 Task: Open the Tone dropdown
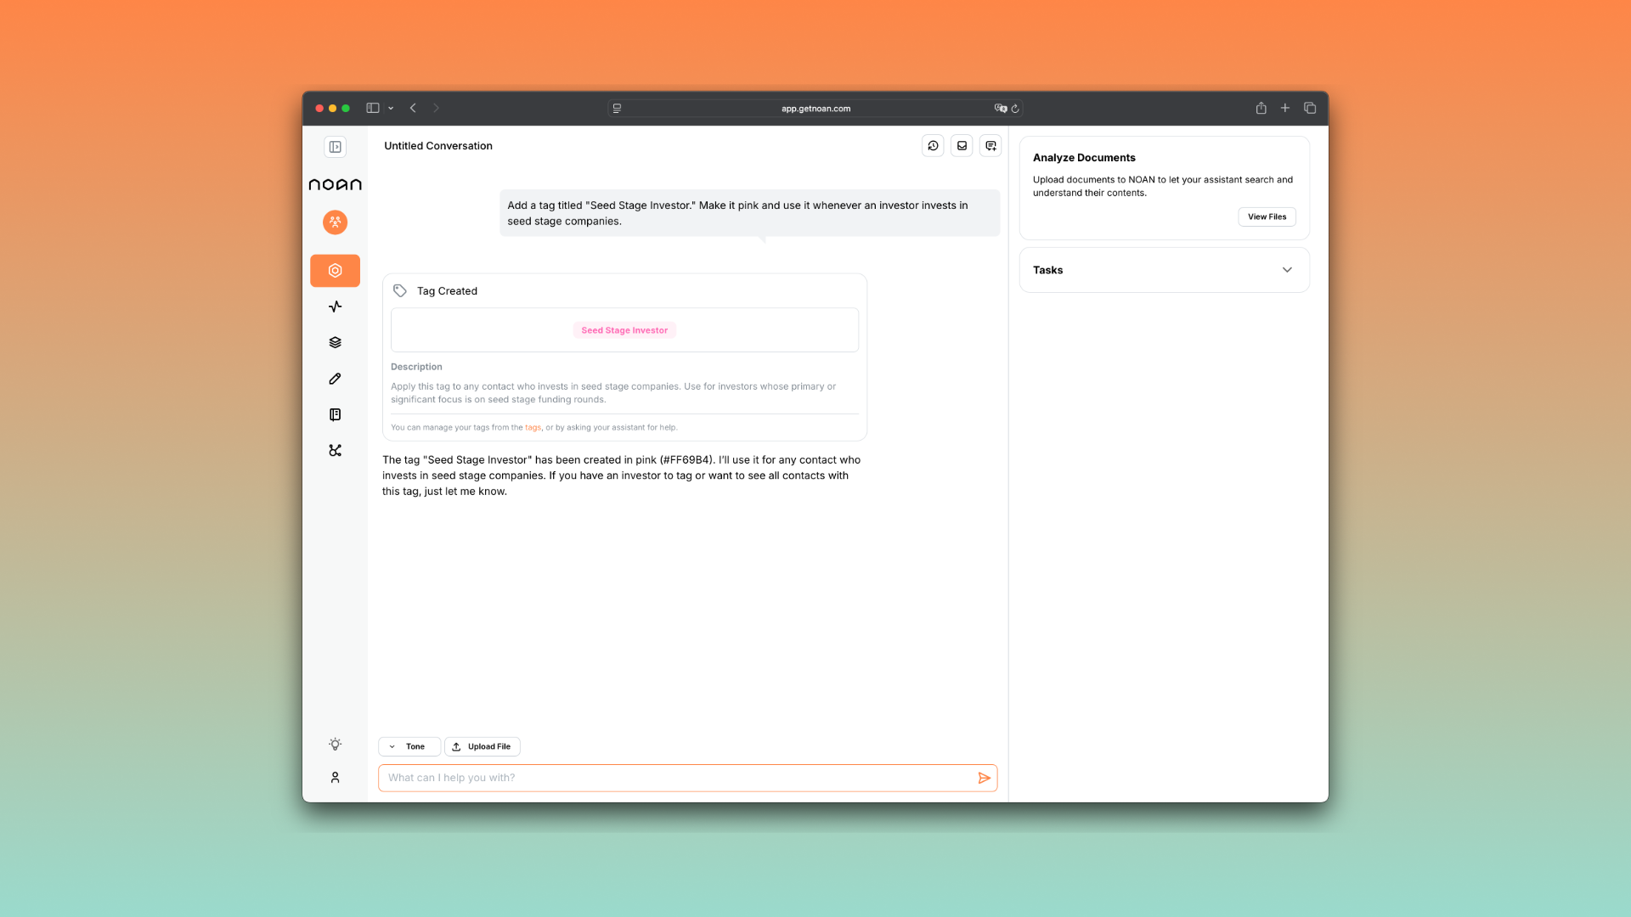(409, 746)
